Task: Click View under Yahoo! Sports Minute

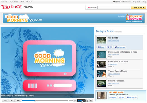Action: tap(111, 76)
